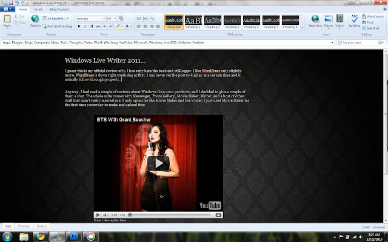Undo via quick access toolbar arrow
The image size is (388, 242).
point(17,3)
